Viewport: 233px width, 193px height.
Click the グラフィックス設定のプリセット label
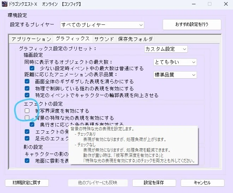click(x=58, y=49)
